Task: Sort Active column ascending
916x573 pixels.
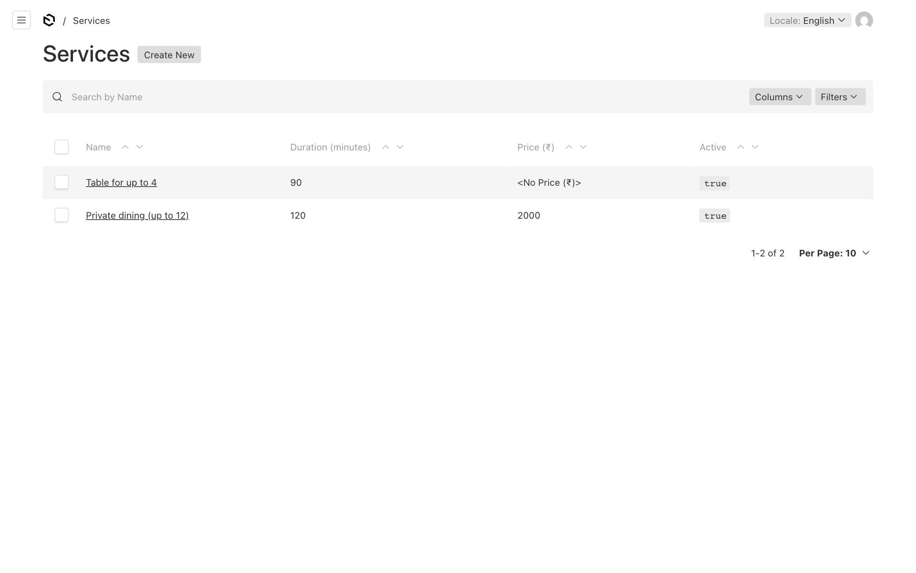Action: pos(740,147)
